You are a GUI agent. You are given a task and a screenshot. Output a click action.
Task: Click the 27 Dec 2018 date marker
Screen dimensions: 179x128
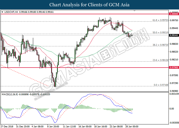tap(7, 126)
